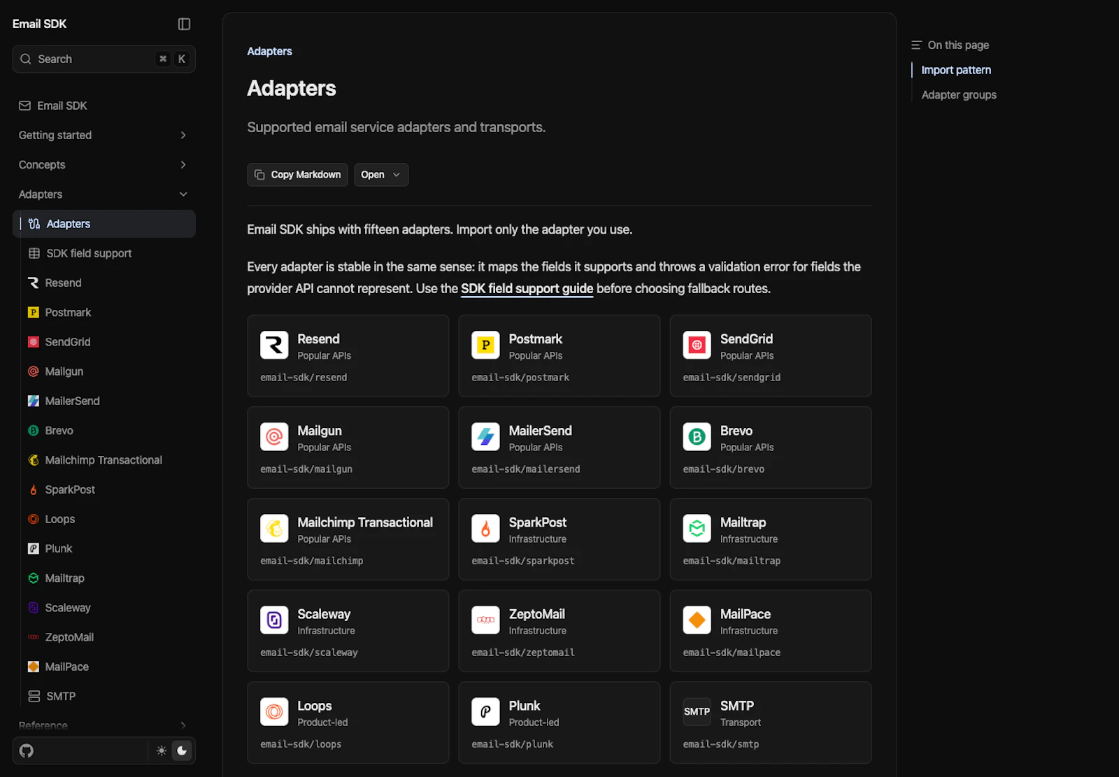Collapse the sidebar panel icon
Viewport: 1119px width, 777px height.
(184, 24)
